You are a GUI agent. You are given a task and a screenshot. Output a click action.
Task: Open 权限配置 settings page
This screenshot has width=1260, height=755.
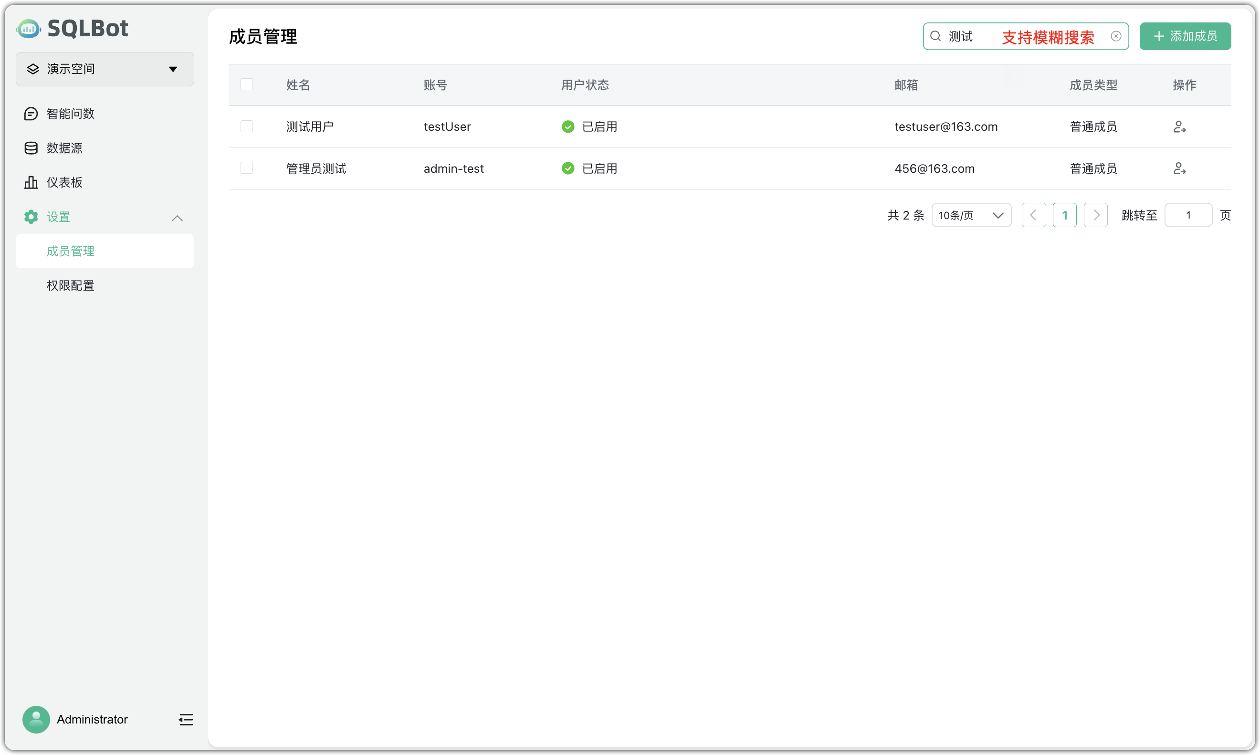70,285
